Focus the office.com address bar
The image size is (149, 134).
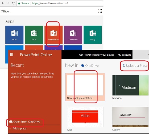[x=60, y=3]
